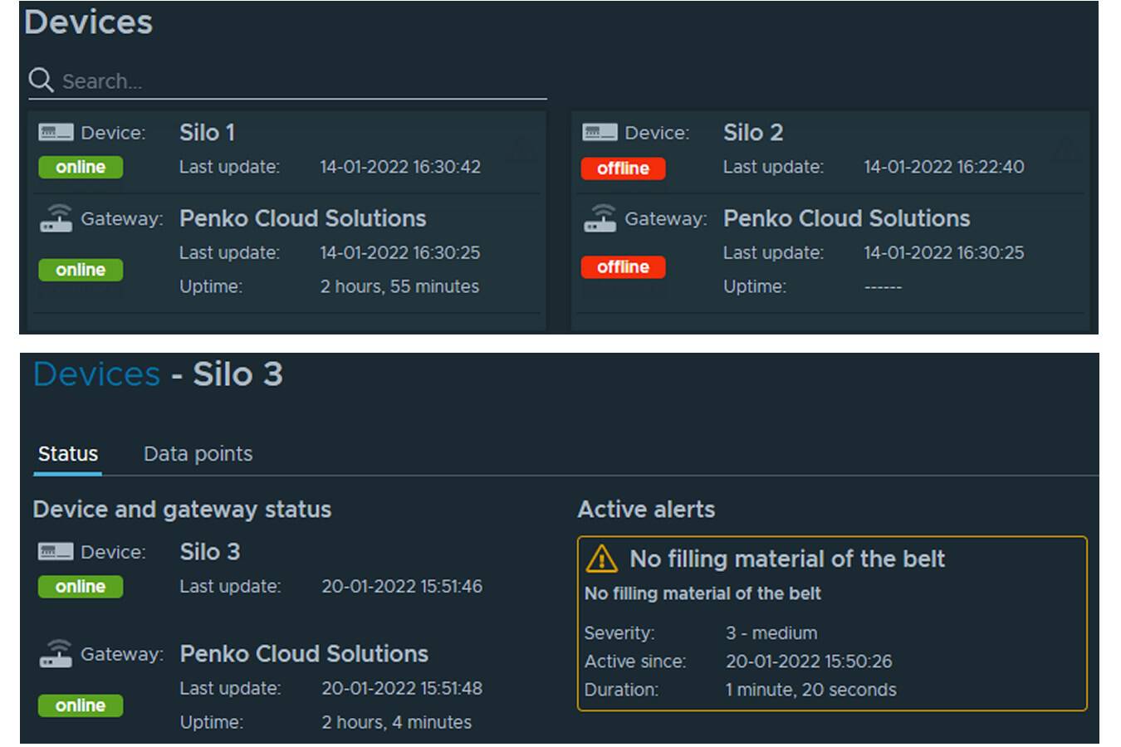The height and width of the screenshot is (747, 1121).
Task: Click the Silo 2 device icon
Action: coord(600,133)
